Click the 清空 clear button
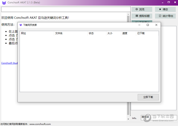Viewport: 178px width, 126px height. pos(165,9)
